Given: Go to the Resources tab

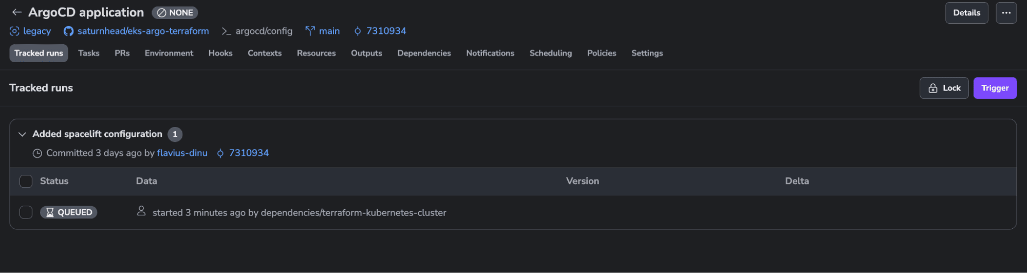Looking at the screenshot, I should (x=316, y=53).
